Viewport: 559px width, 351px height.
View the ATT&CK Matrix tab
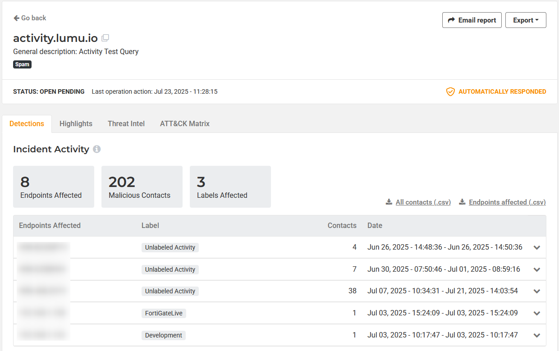point(185,123)
